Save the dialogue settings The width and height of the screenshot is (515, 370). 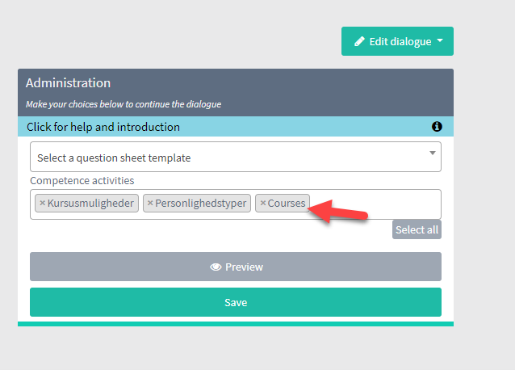(x=236, y=302)
